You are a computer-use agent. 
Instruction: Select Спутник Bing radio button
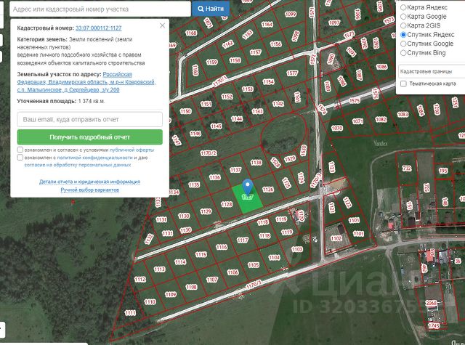click(403, 53)
